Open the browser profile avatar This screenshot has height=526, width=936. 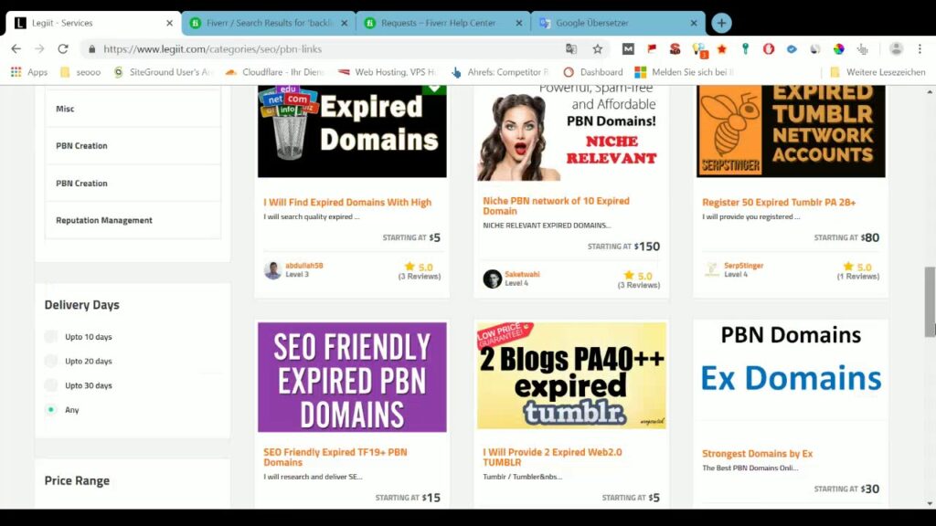click(x=896, y=49)
